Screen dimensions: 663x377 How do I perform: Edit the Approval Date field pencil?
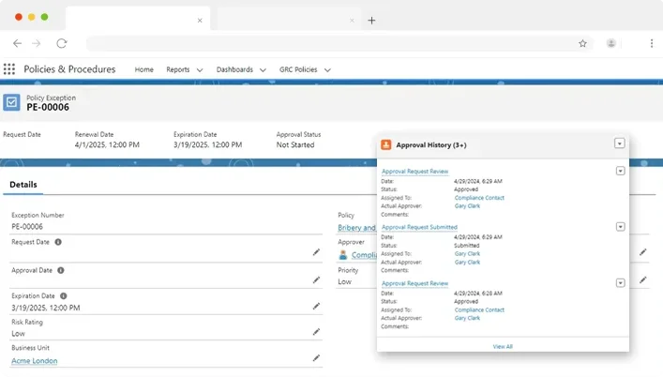coord(316,280)
